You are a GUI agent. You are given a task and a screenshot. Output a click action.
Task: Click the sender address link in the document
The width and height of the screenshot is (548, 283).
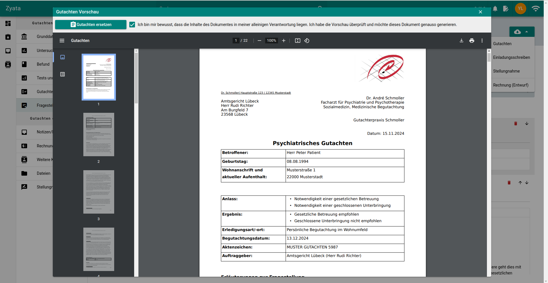click(256, 93)
